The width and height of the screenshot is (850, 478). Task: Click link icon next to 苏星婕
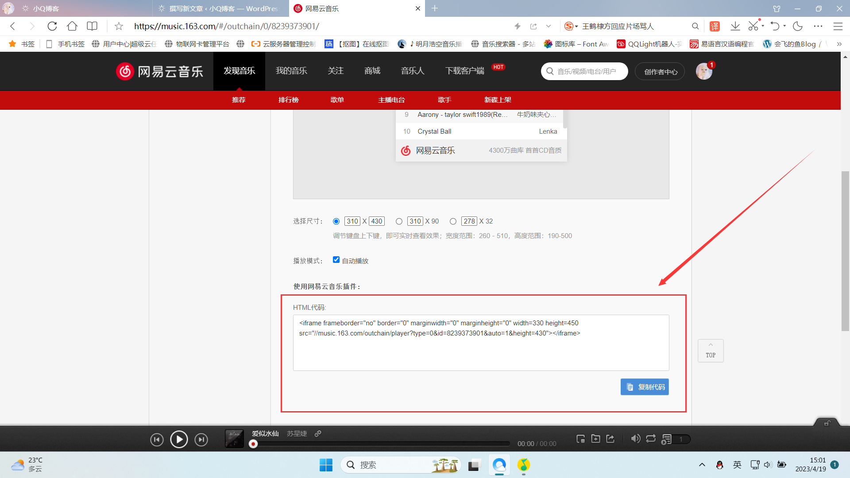(318, 434)
